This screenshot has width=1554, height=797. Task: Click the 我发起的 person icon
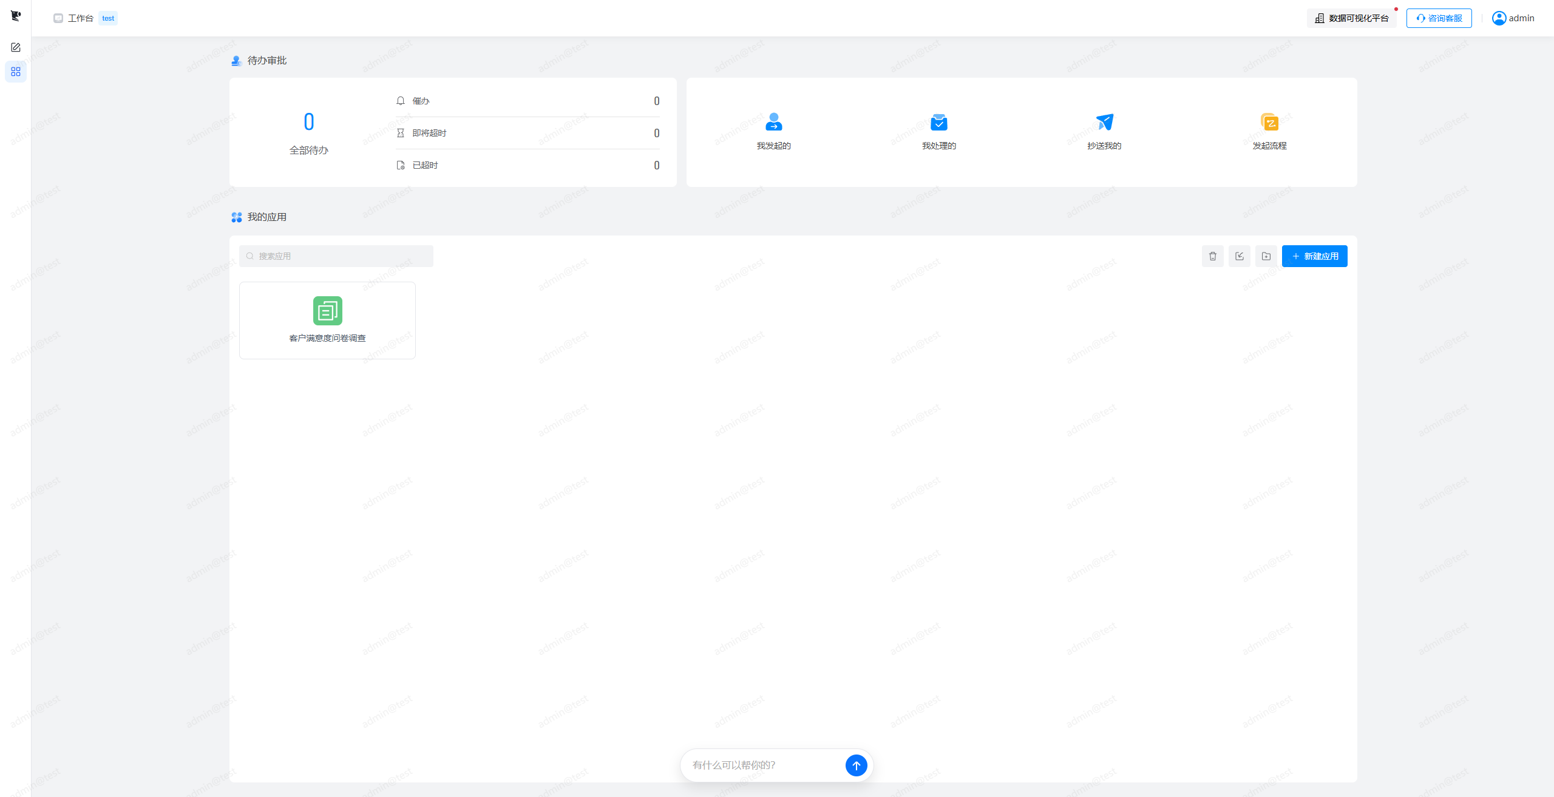pyautogui.click(x=774, y=122)
